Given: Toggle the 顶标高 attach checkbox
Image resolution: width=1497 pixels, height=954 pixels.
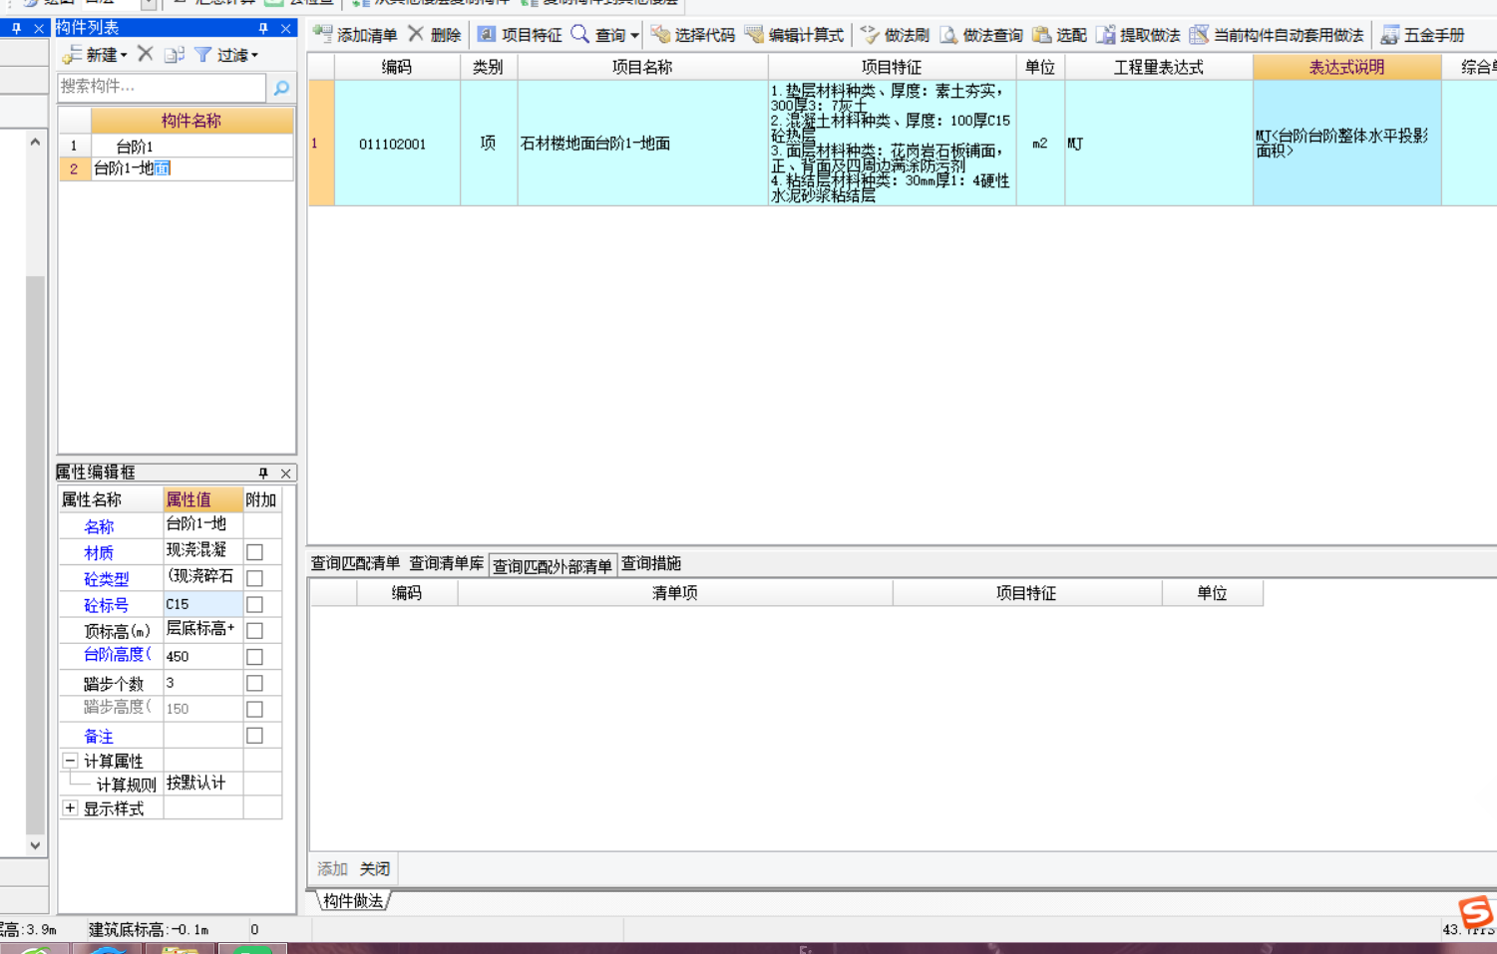Looking at the screenshot, I should coord(255,631).
